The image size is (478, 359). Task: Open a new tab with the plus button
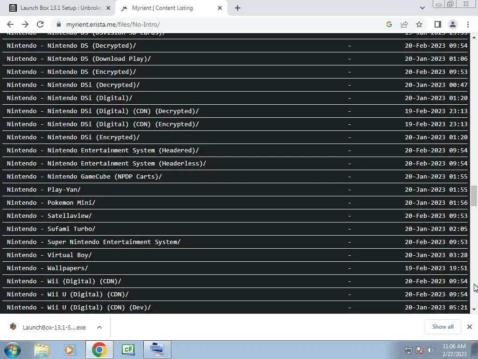coord(238,8)
